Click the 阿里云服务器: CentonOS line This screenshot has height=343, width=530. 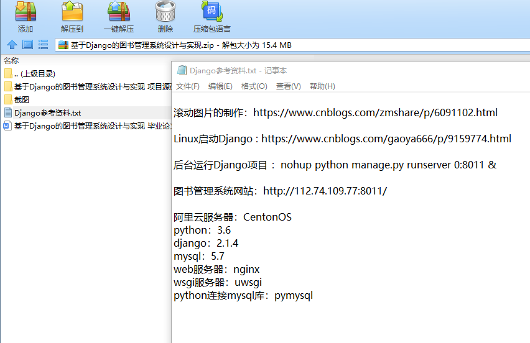(233, 217)
